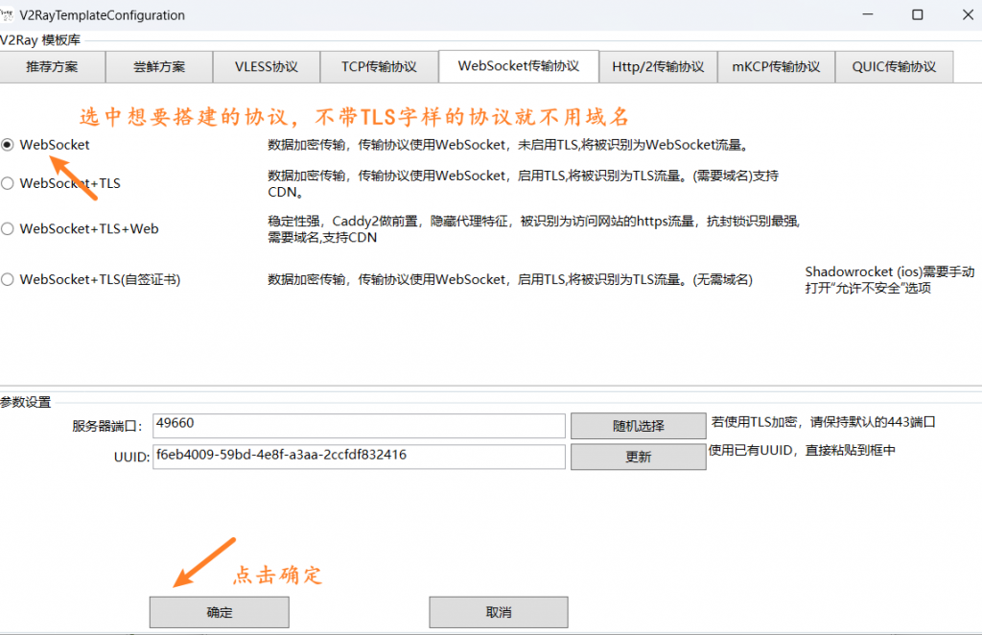Focus the 服务器端口 port input field
This screenshot has height=635, width=982.
357,425
